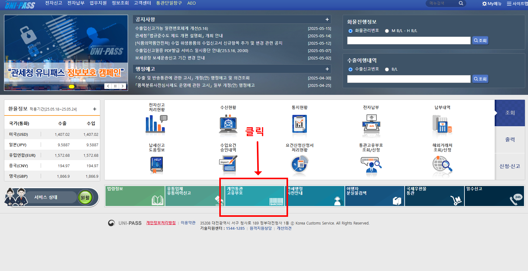
Task: Open notice 수출입신고가능 일련번호체계 개선
Action: (x=171, y=28)
